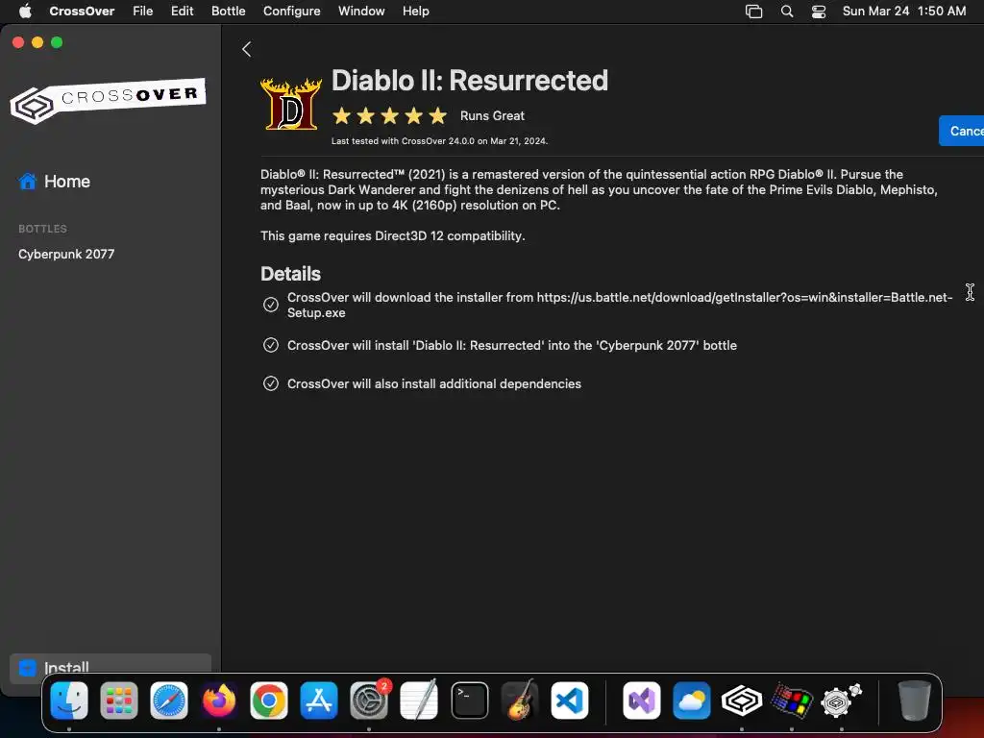Screen dimensions: 984x738
Task: Click the 'Runs Great' rating label
Action: point(492,116)
